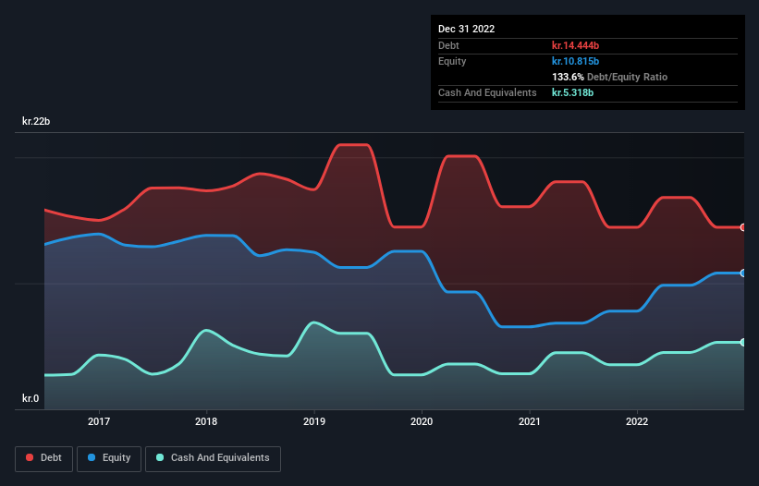Click the Debt label in the tooltip
Image resolution: width=759 pixels, height=486 pixels.
448,45
